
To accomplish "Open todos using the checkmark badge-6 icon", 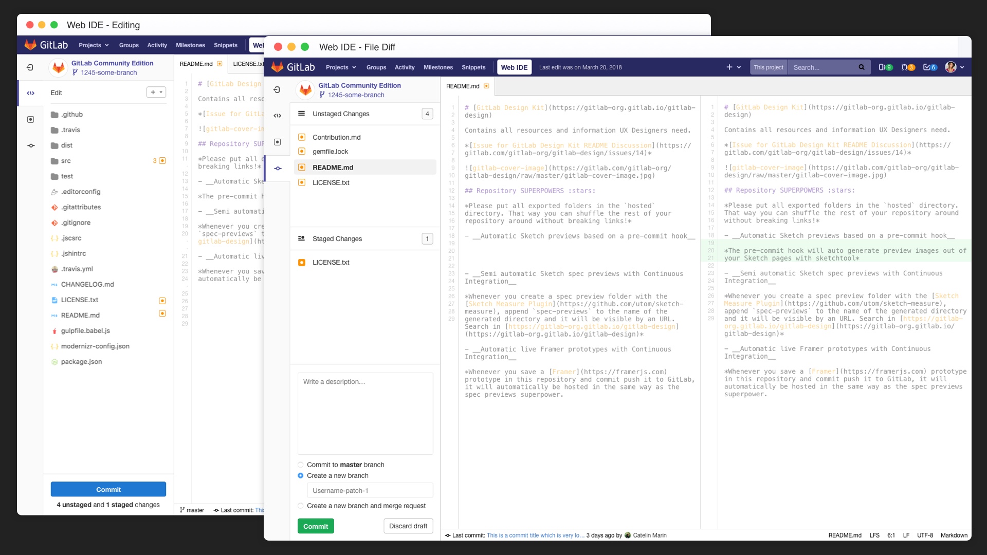I will coord(930,67).
